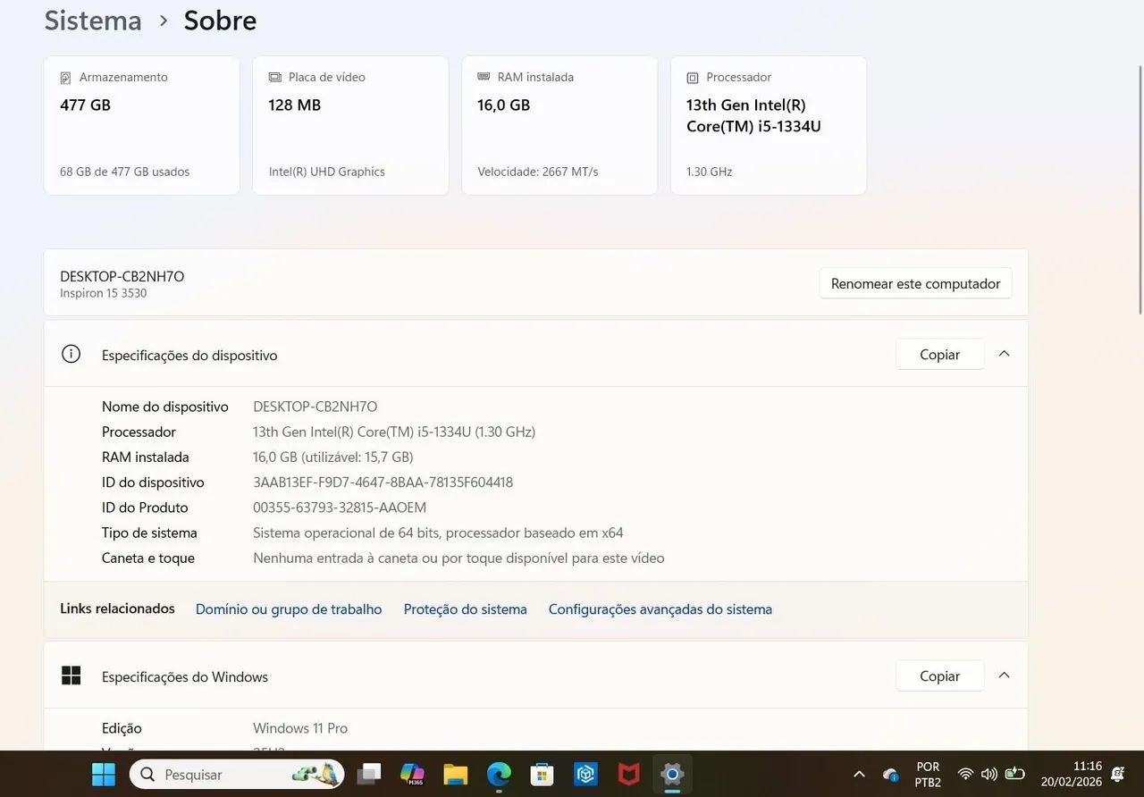Open File Explorer from the taskbar

tap(455, 774)
